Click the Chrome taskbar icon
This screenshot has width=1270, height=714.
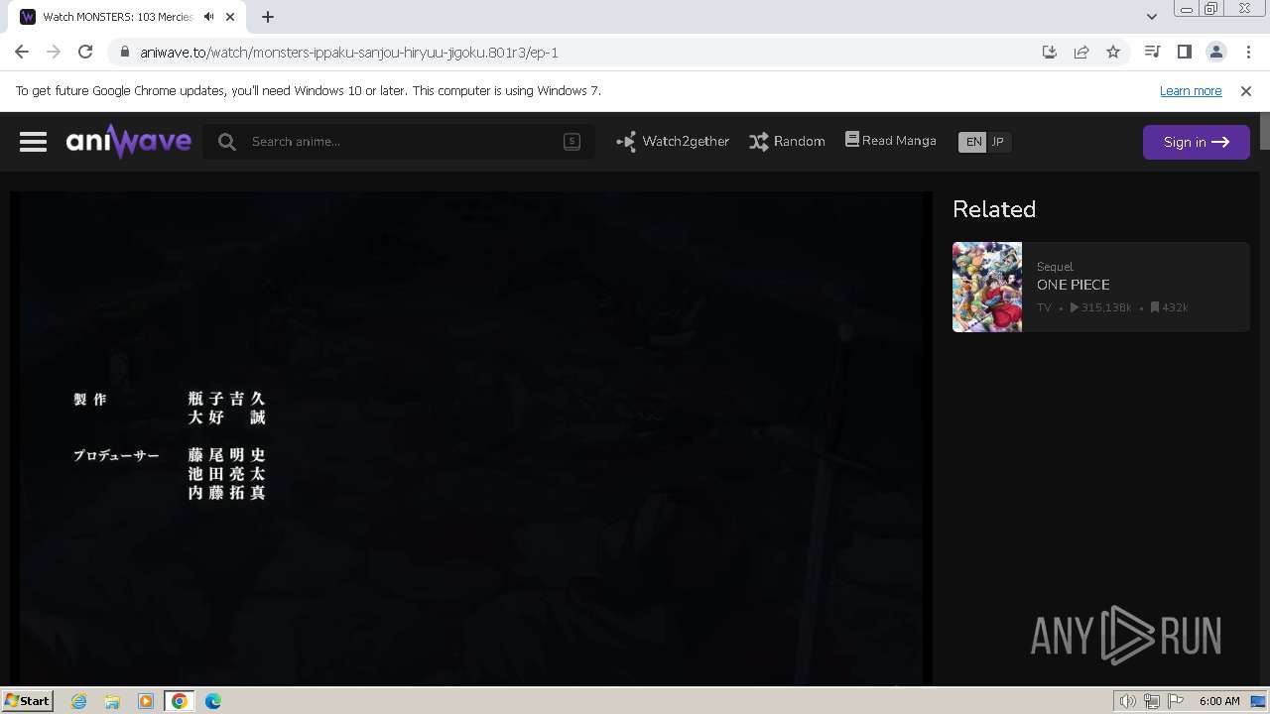click(x=180, y=701)
